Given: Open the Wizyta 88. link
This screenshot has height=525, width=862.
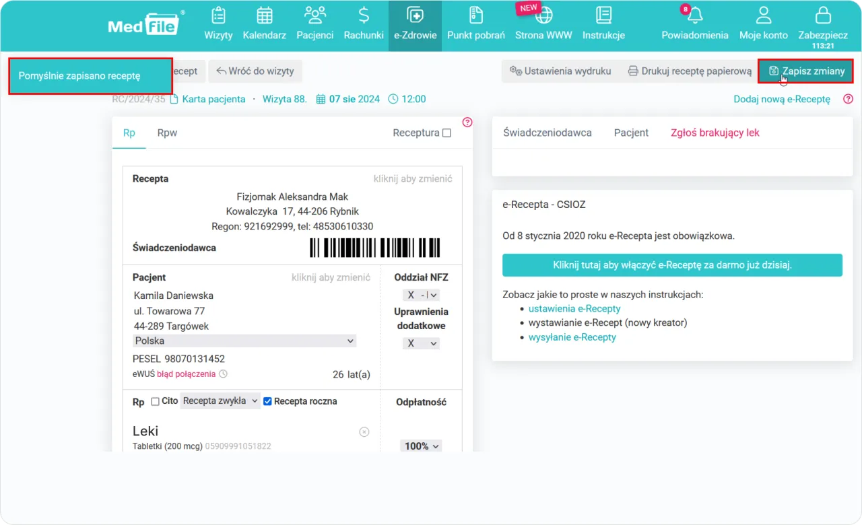Looking at the screenshot, I should point(285,99).
